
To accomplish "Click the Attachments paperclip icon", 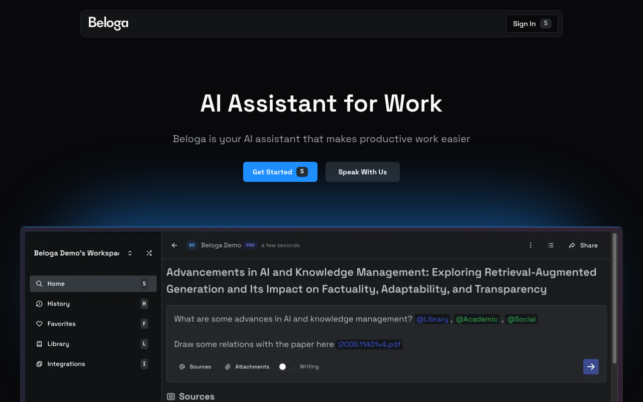I will pyautogui.click(x=227, y=366).
